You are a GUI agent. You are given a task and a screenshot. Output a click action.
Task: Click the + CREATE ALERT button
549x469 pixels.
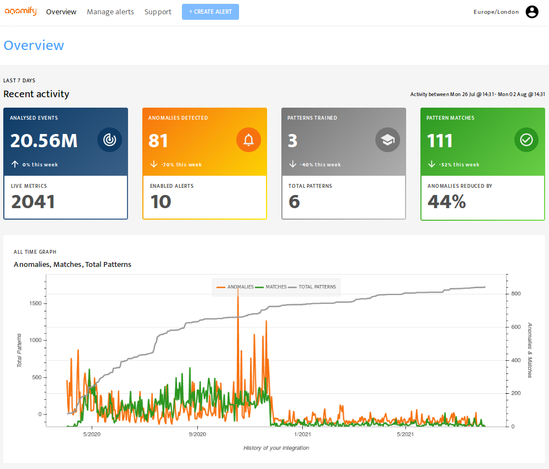pyautogui.click(x=210, y=12)
